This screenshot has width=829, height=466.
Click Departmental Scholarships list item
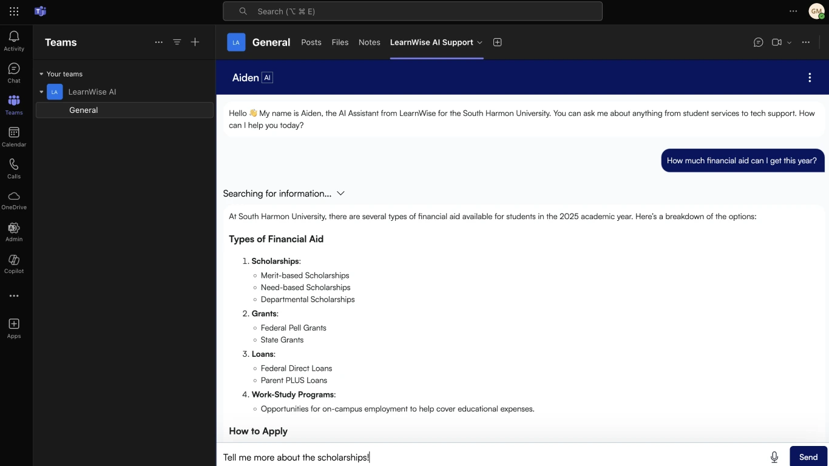click(x=308, y=300)
